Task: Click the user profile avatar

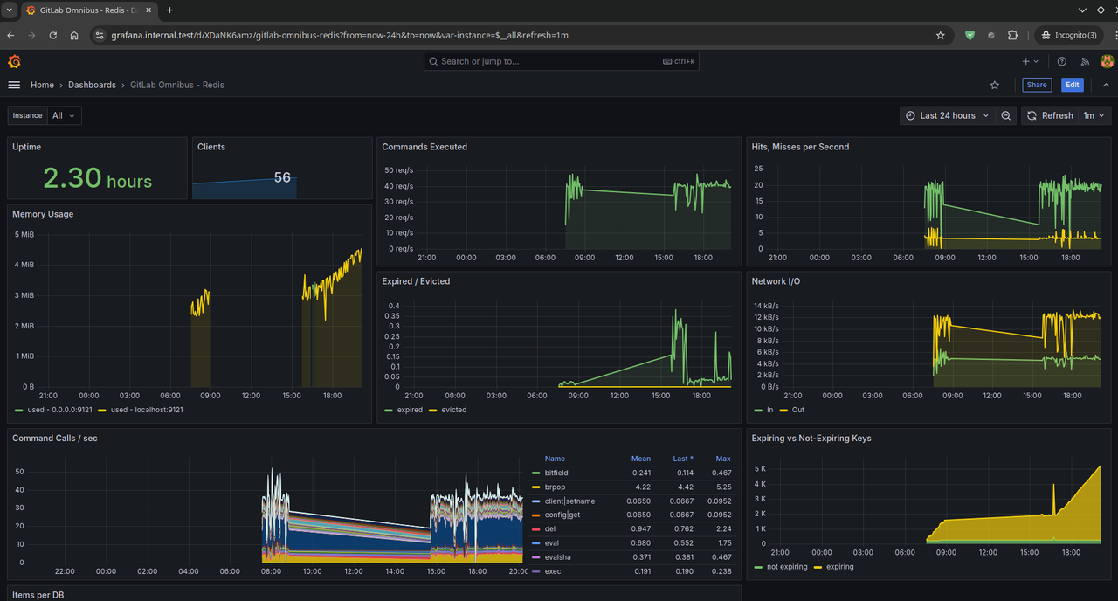Action: 1107,61
